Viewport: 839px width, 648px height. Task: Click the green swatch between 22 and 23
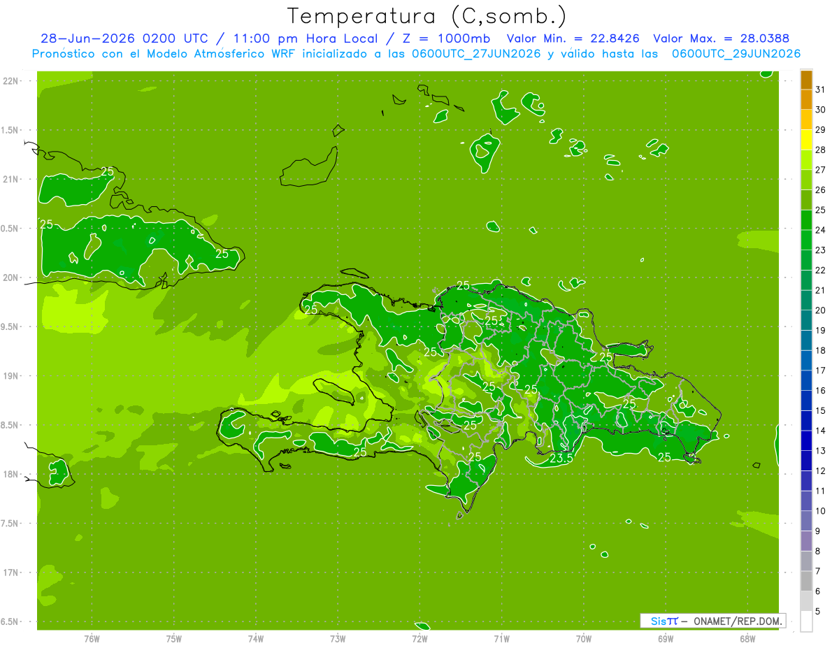click(806, 260)
